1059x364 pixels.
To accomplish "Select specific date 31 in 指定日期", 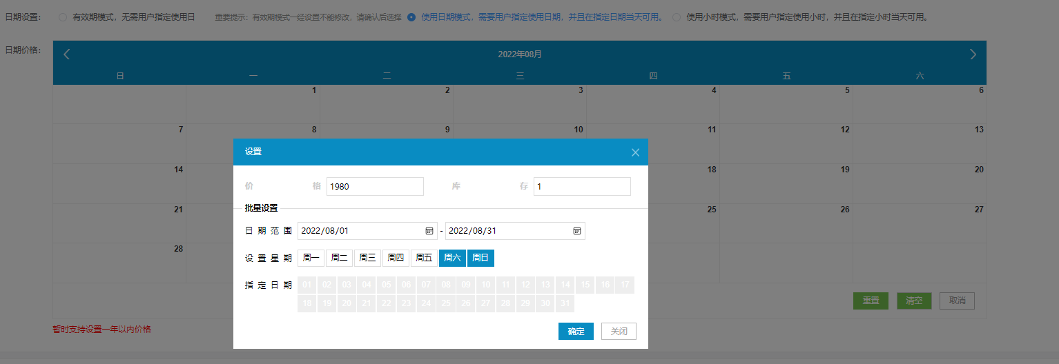I will (x=565, y=303).
